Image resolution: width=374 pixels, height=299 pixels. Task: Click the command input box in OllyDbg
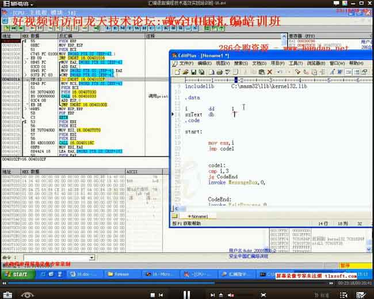[57, 258]
